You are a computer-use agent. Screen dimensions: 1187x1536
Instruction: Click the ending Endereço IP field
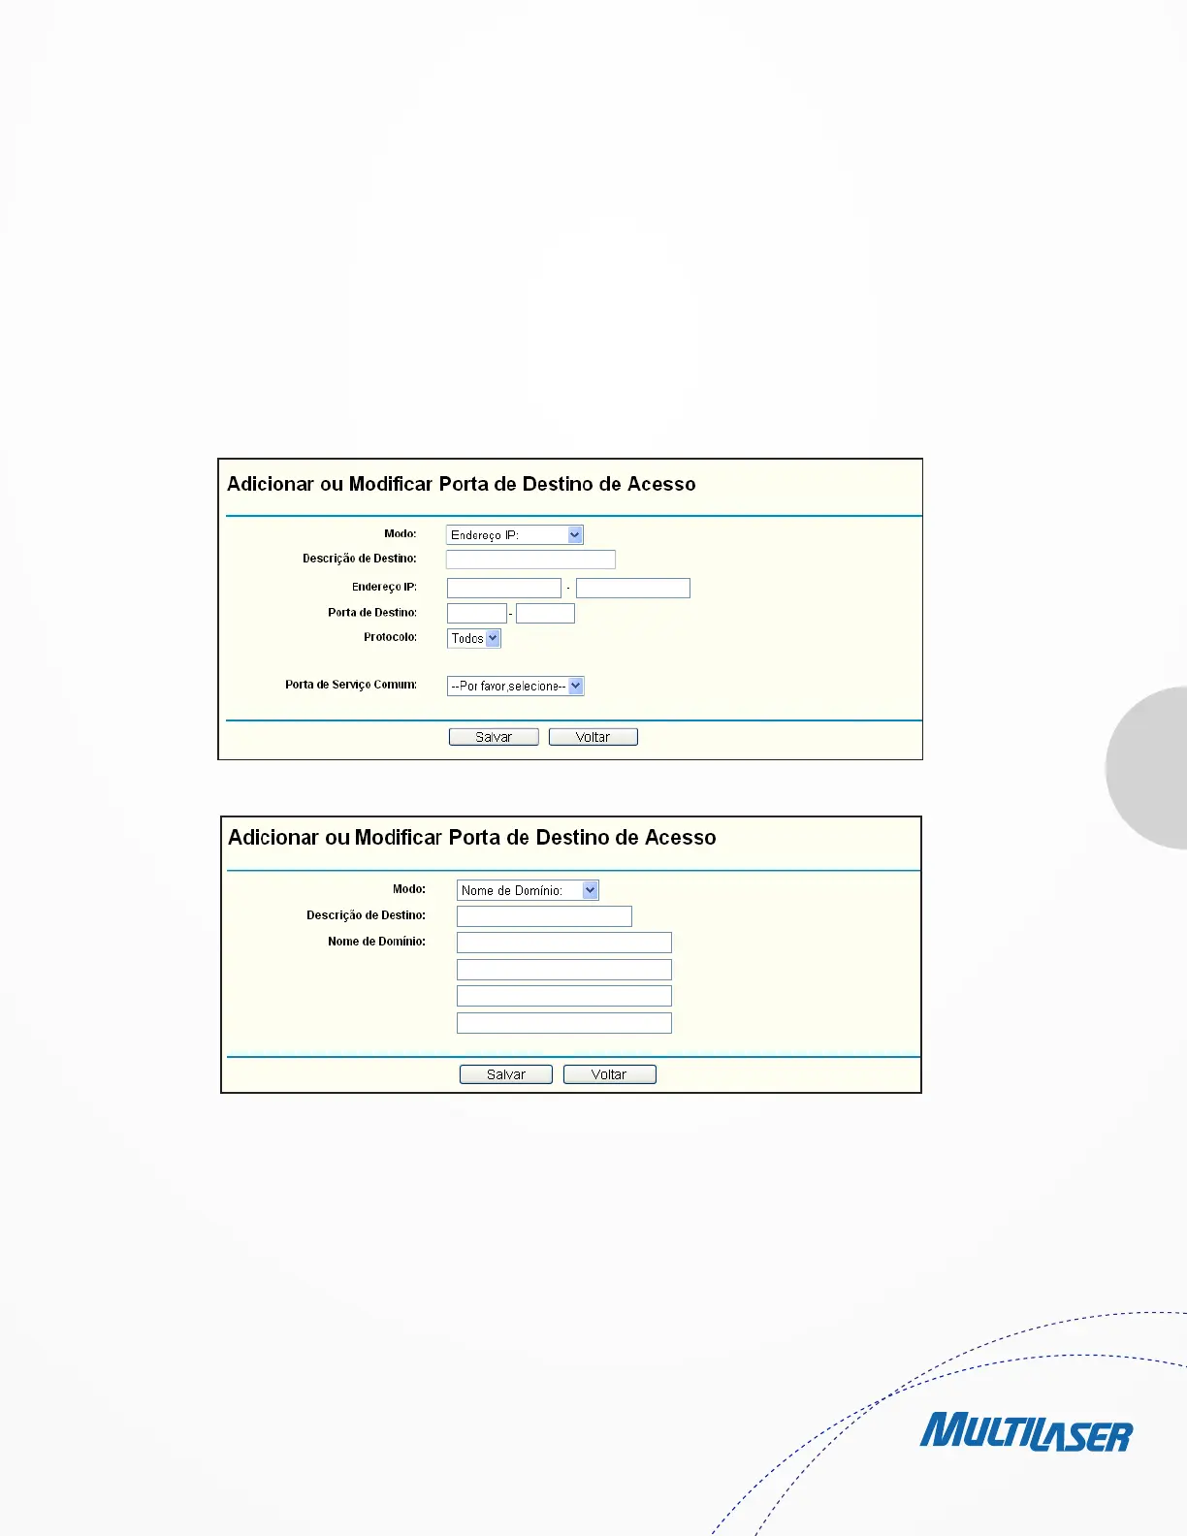tap(633, 588)
